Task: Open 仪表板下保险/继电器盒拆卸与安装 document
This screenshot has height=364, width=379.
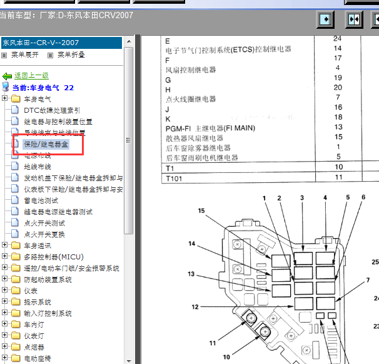Action: [73, 189]
